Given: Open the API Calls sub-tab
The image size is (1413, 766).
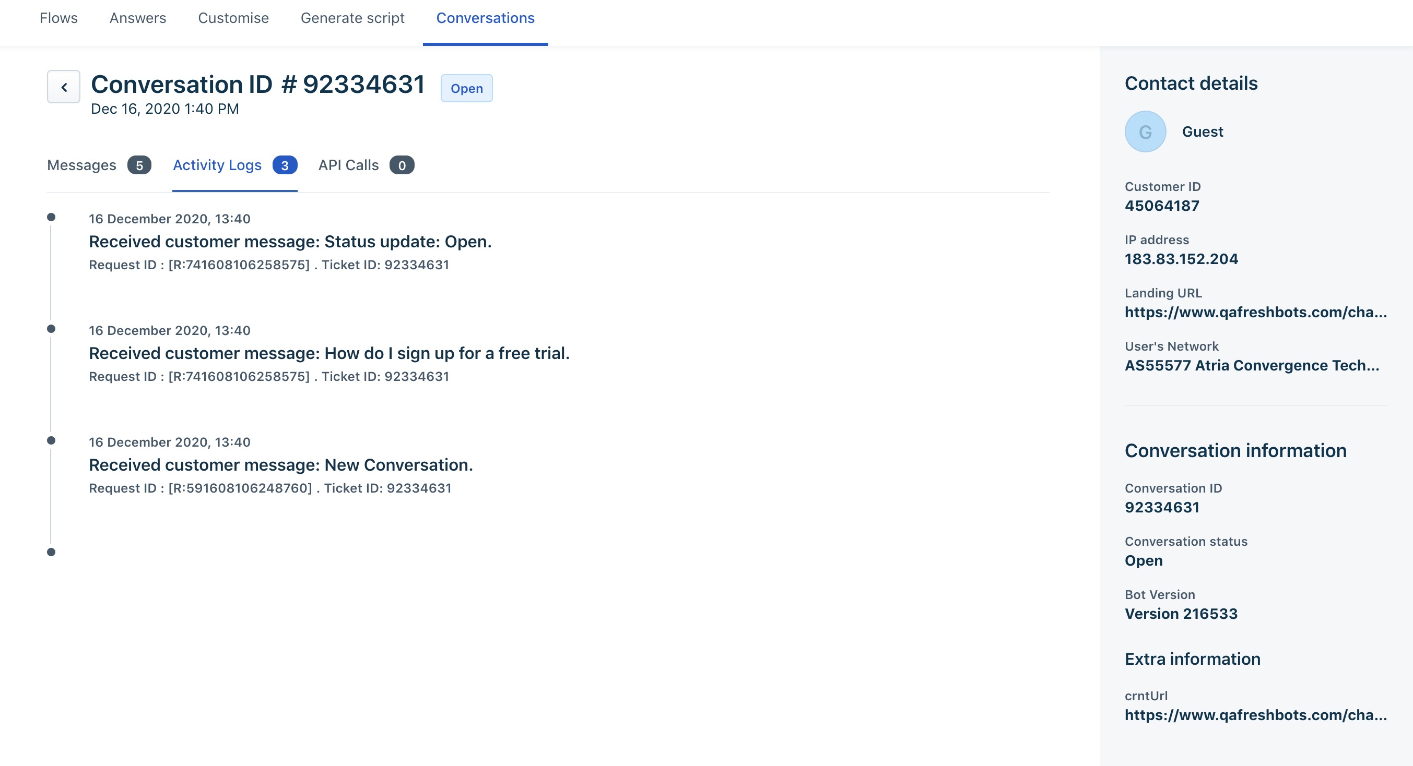Looking at the screenshot, I should tap(348, 165).
